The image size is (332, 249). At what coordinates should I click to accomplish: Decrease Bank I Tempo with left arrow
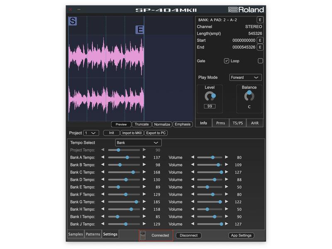[103, 217]
